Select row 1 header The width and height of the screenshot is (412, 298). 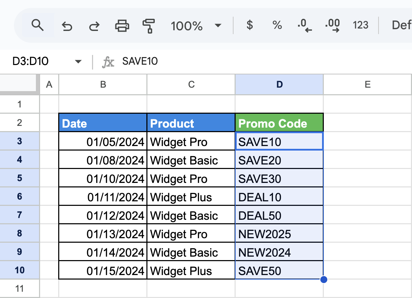tap(20, 104)
